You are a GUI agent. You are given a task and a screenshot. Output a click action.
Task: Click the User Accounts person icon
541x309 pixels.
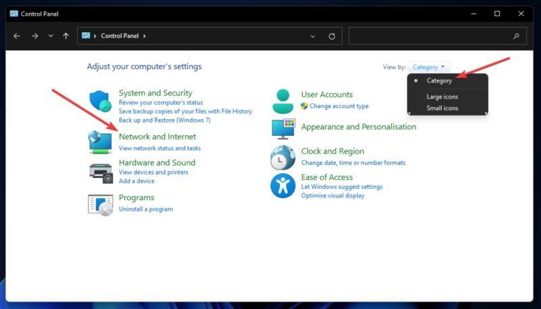coord(283,101)
